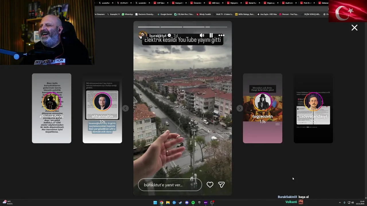Screen dimensions: 367x206
Task: Mute the story audio with speaker icon
Action: pos(202,35)
